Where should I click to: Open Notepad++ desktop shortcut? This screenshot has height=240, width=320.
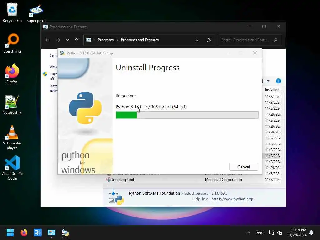[12, 104]
